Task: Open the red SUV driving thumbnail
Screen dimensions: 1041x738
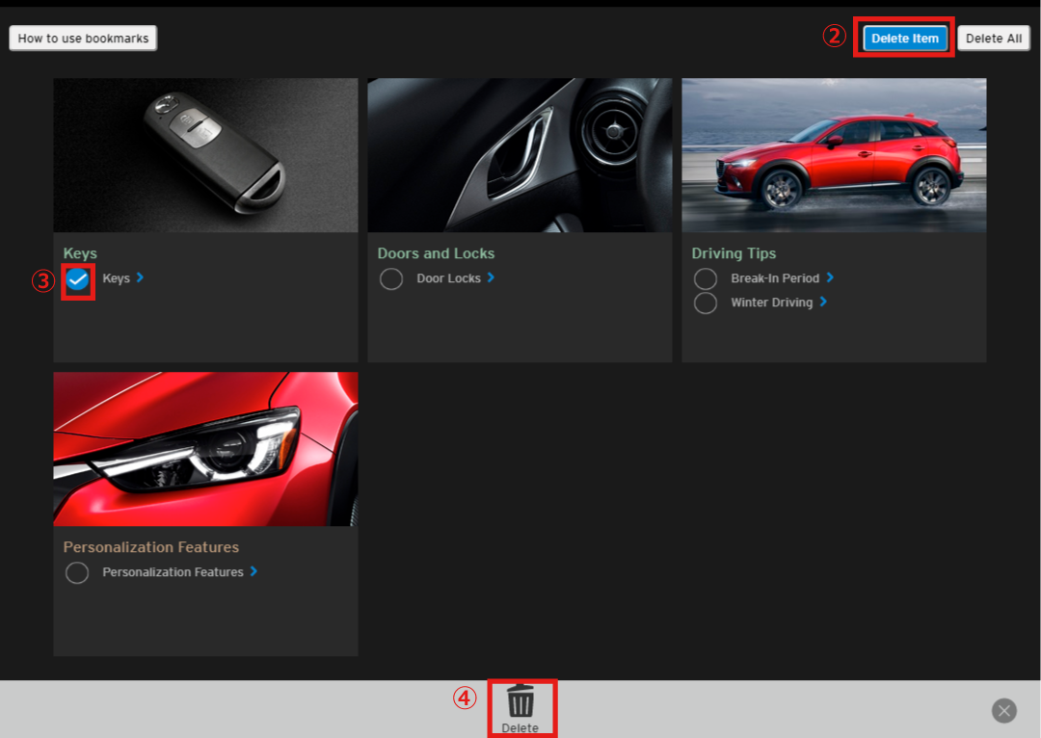Action: [834, 155]
